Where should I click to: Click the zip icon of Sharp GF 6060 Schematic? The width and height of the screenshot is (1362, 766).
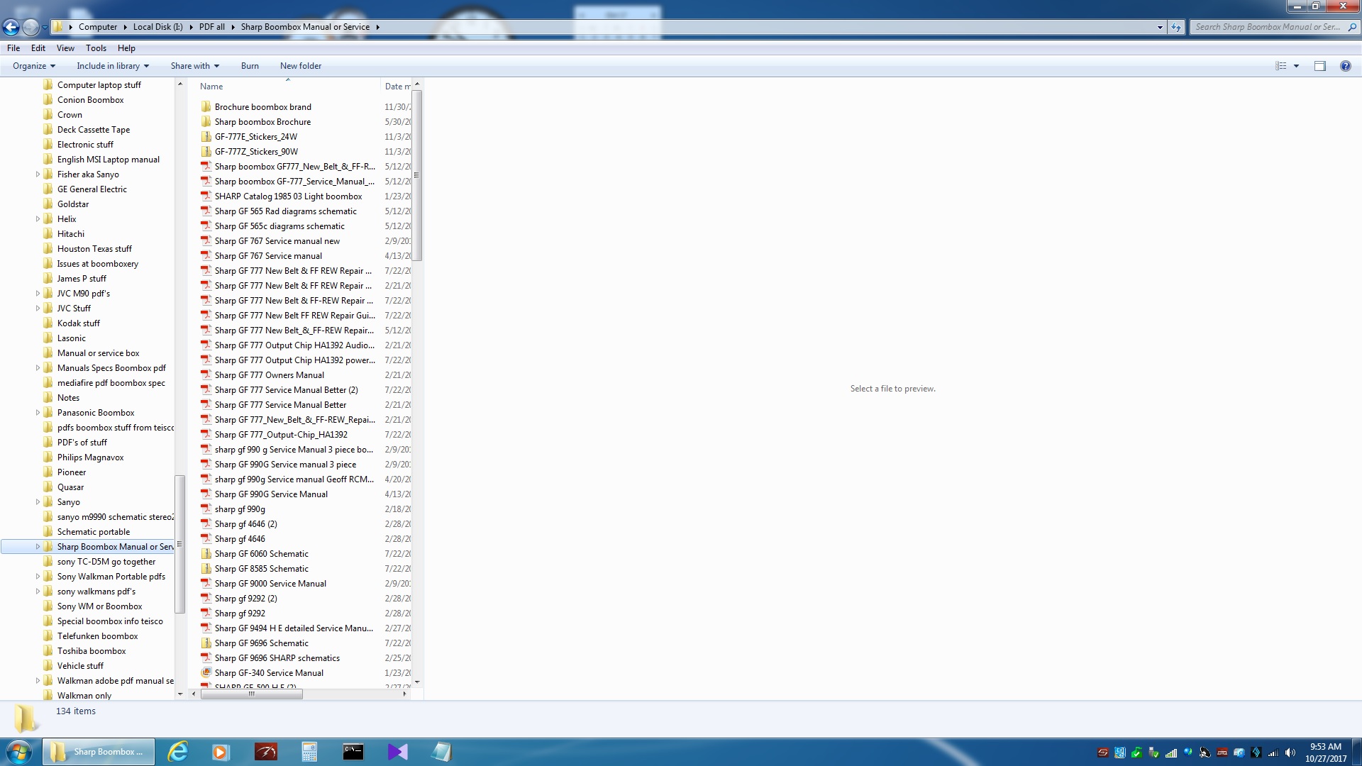tap(206, 554)
